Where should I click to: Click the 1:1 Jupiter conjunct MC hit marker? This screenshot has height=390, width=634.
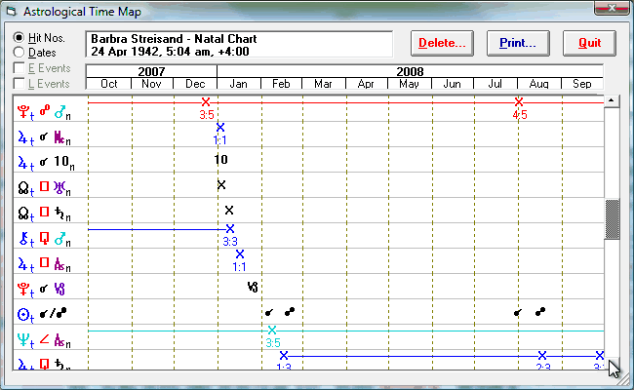coord(220,128)
